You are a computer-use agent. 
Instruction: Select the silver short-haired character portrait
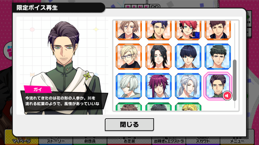point(129,86)
